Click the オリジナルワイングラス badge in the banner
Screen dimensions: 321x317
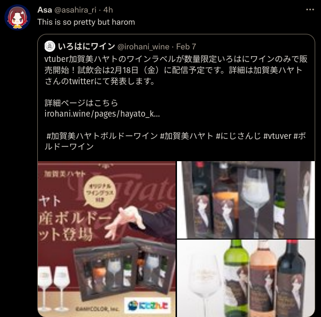click(x=100, y=192)
